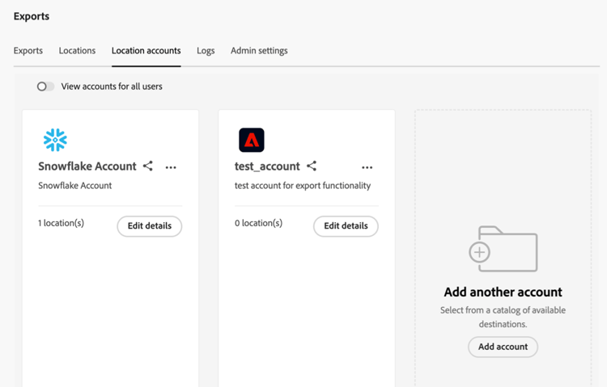Open the Locations tab

point(77,51)
